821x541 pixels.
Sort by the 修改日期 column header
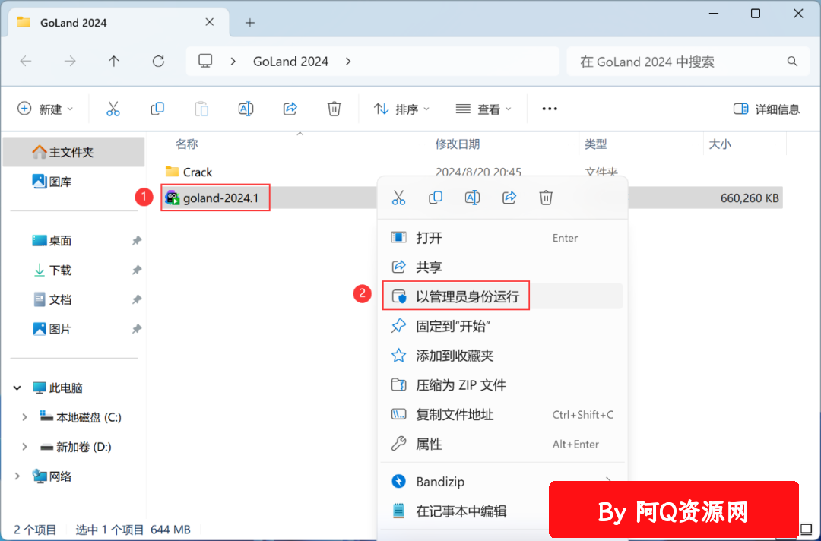(x=458, y=144)
